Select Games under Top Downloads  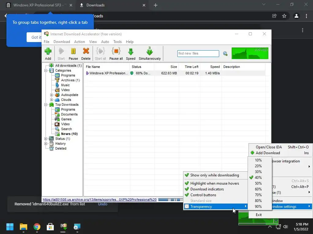(x=66, y=119)
